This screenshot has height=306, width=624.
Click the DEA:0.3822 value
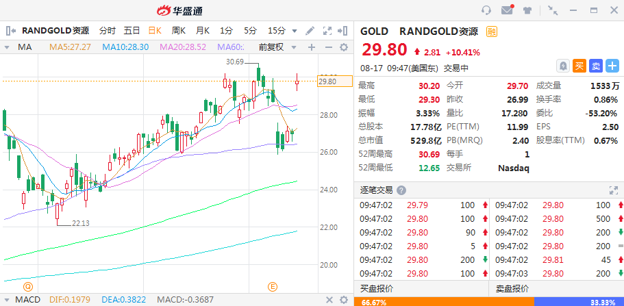[x=124, y=300]
